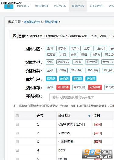Image resolution: width=114 pixels, height=160 pixels.
Task: Select 全部 in 媒体推荐 row
Action: click(50, 87)
